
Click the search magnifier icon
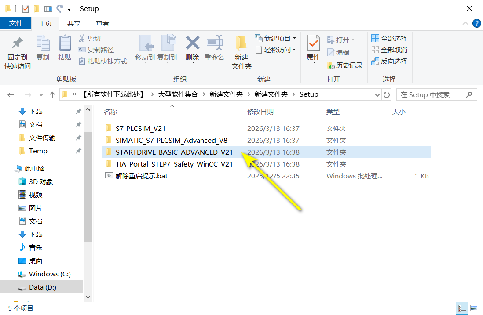469,94
